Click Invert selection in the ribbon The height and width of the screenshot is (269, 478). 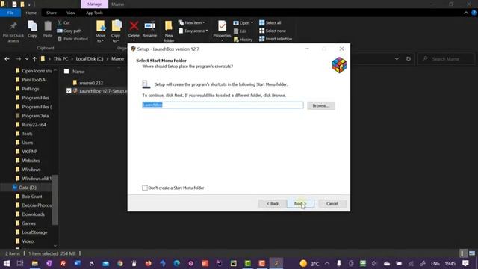tap(276, 39)
